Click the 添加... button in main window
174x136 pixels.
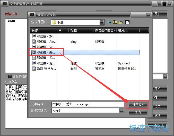[x=160, y=14]
